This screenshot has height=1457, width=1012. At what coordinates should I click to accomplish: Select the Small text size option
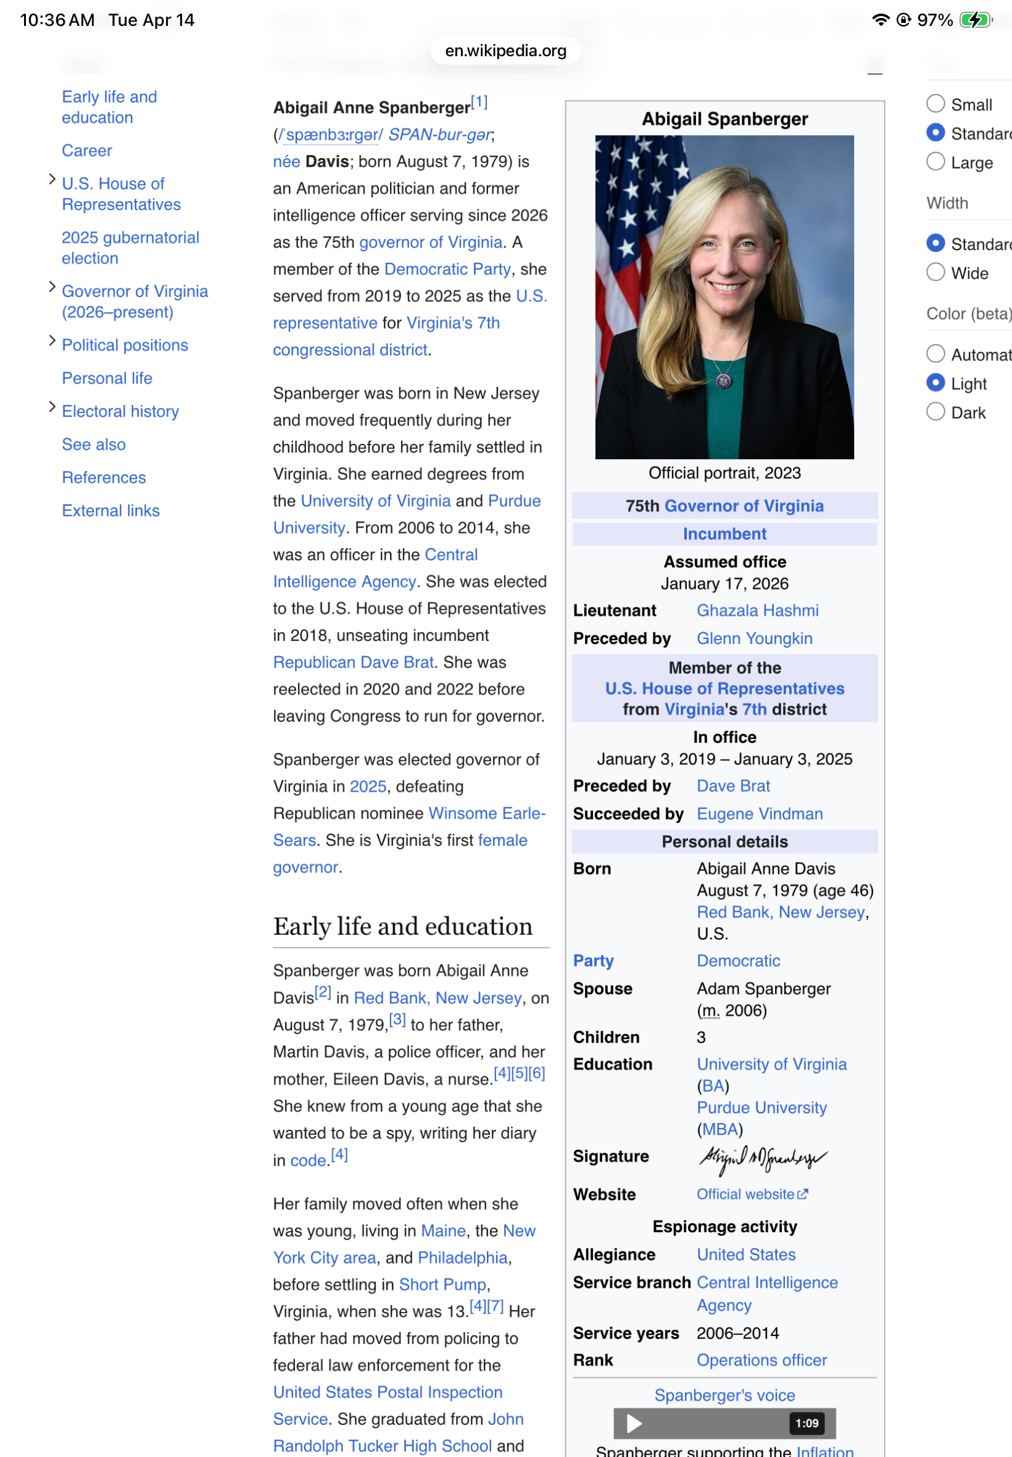[x=935, y=103]
